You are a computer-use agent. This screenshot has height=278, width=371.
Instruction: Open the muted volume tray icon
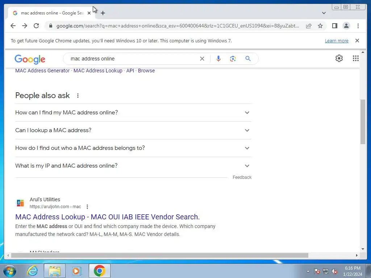click(334, 271)
